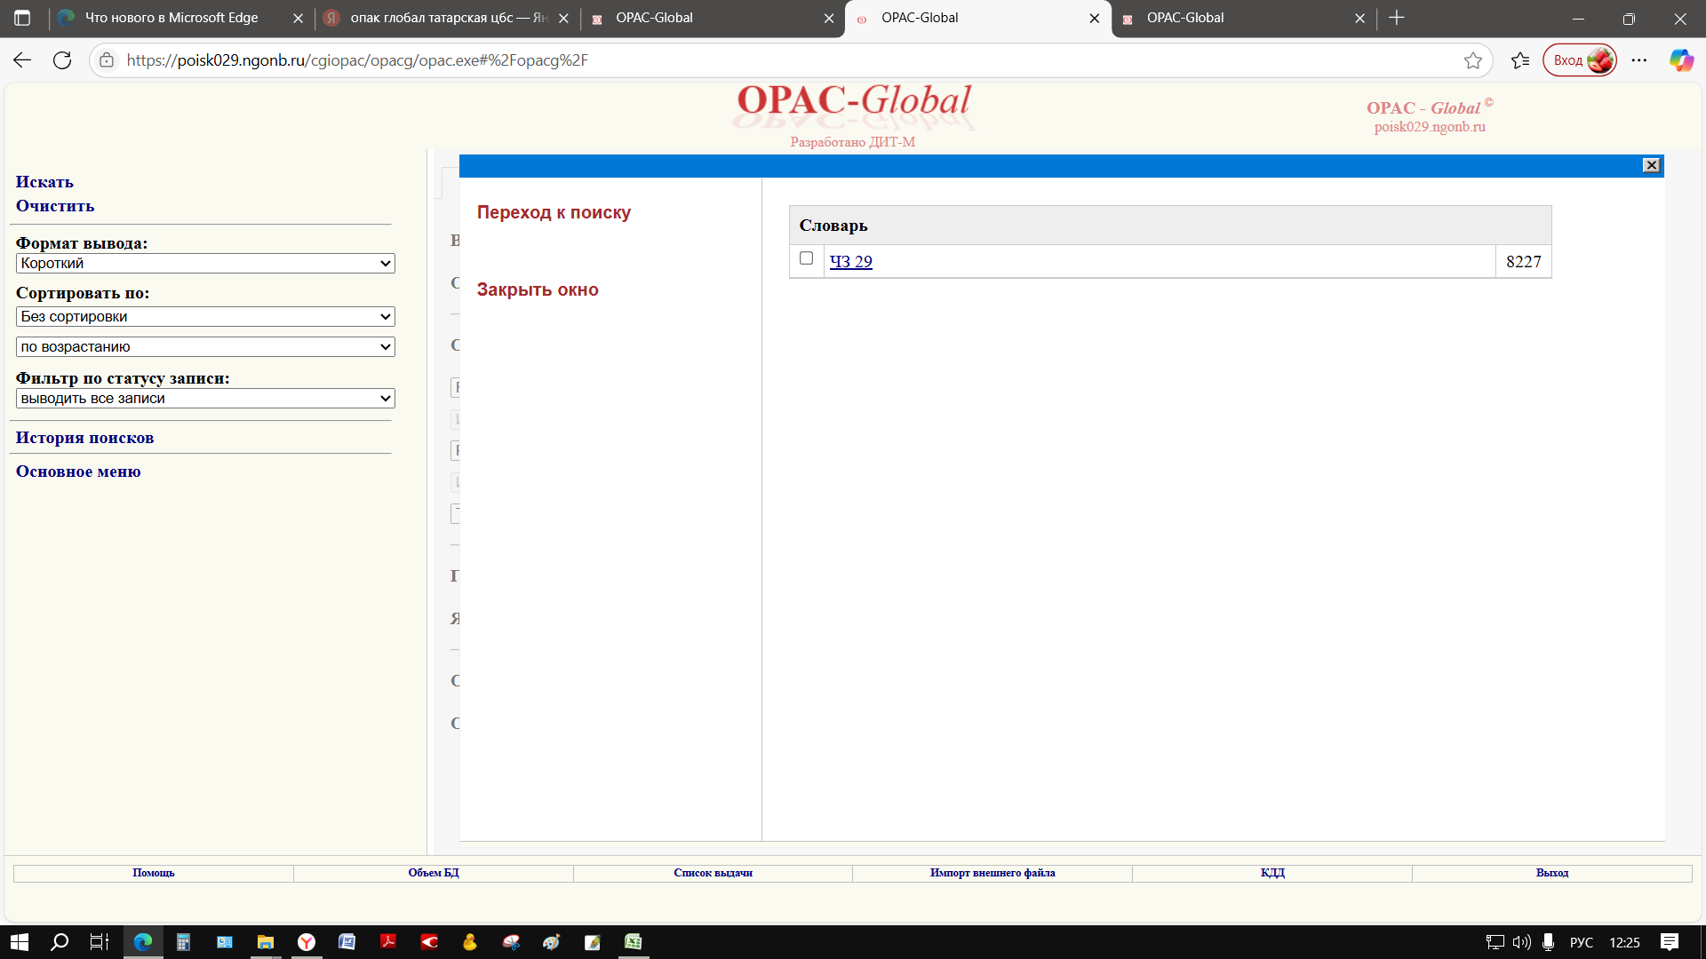Open Edge settings and more menu

click(x=1639, y=60)
